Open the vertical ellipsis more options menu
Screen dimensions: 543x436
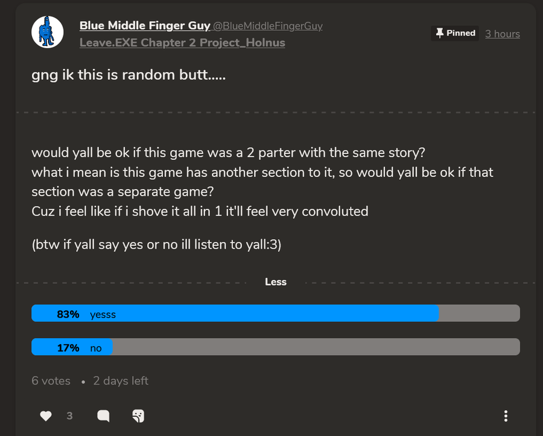(506, 415)
